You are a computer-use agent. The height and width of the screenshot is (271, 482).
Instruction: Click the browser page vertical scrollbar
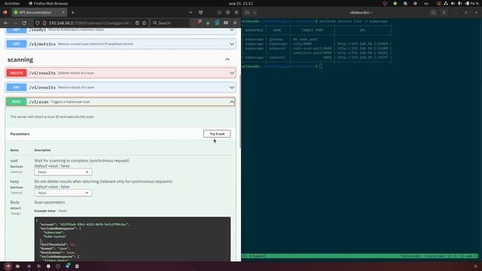click(239, 111)
